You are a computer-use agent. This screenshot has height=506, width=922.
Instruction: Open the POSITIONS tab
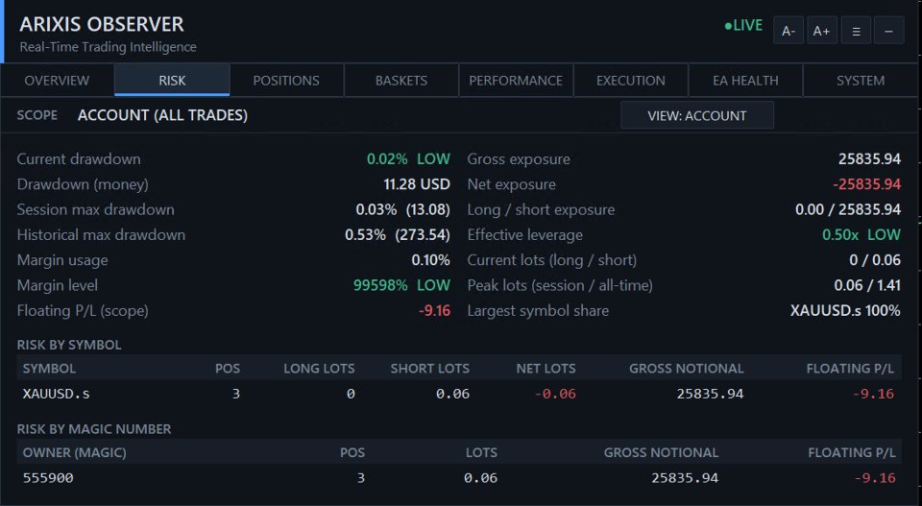(286, 81)
